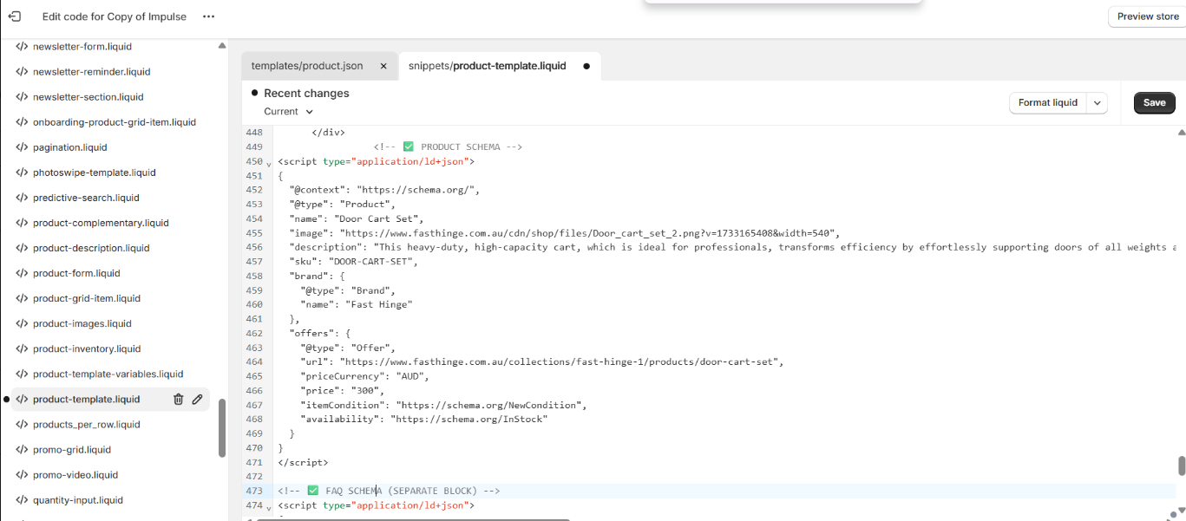Open photoswipe-template.liquid file
Image resolution: width=1186 pixels, height=521 pixels.
coord(95,173)
